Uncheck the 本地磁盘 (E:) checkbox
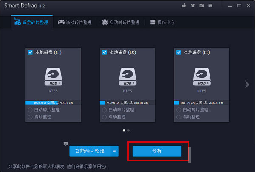Image resolution: width=255 pixels, height=172 pixels. point(179,52)
